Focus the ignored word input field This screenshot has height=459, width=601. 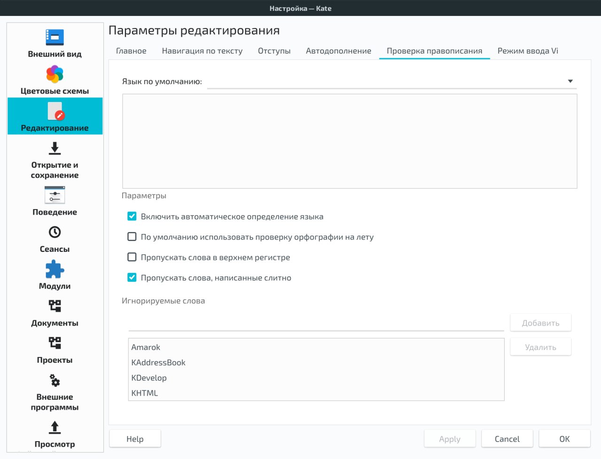(x=316, y=323)
